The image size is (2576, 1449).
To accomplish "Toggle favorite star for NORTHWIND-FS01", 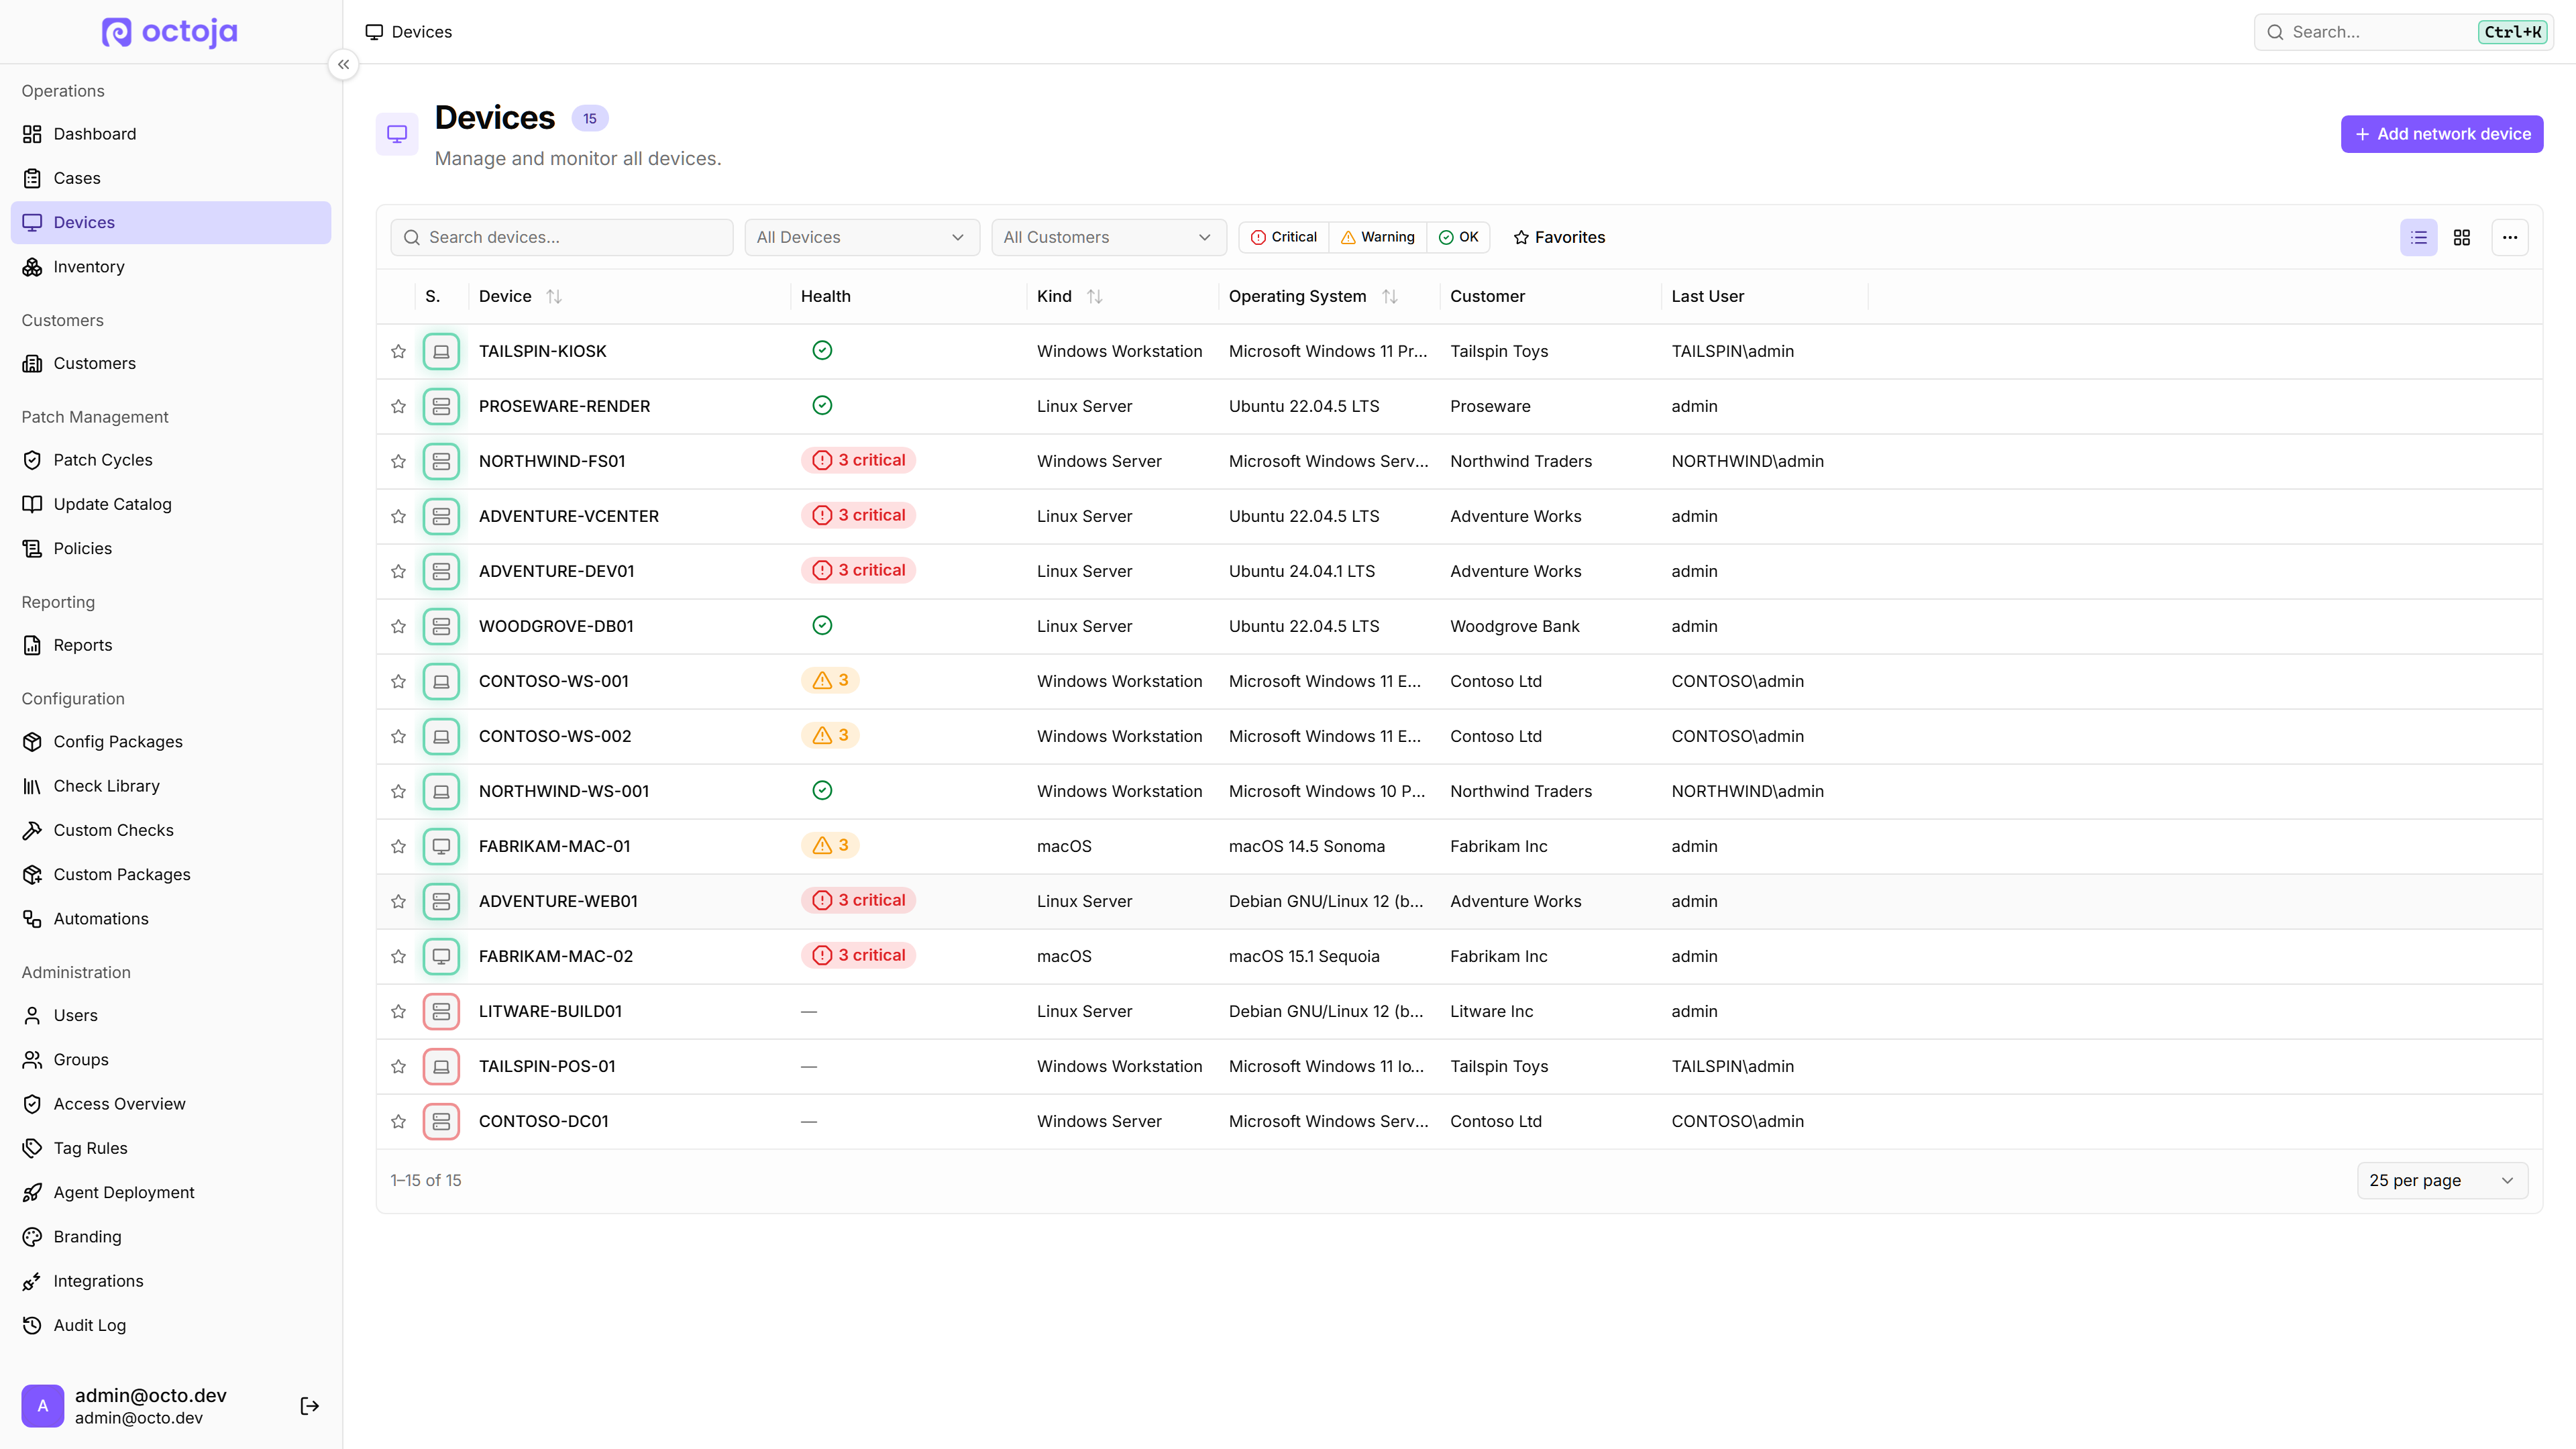I will 398,461.
